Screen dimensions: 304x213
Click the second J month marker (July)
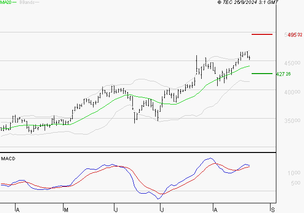click(x=162, y=210)
